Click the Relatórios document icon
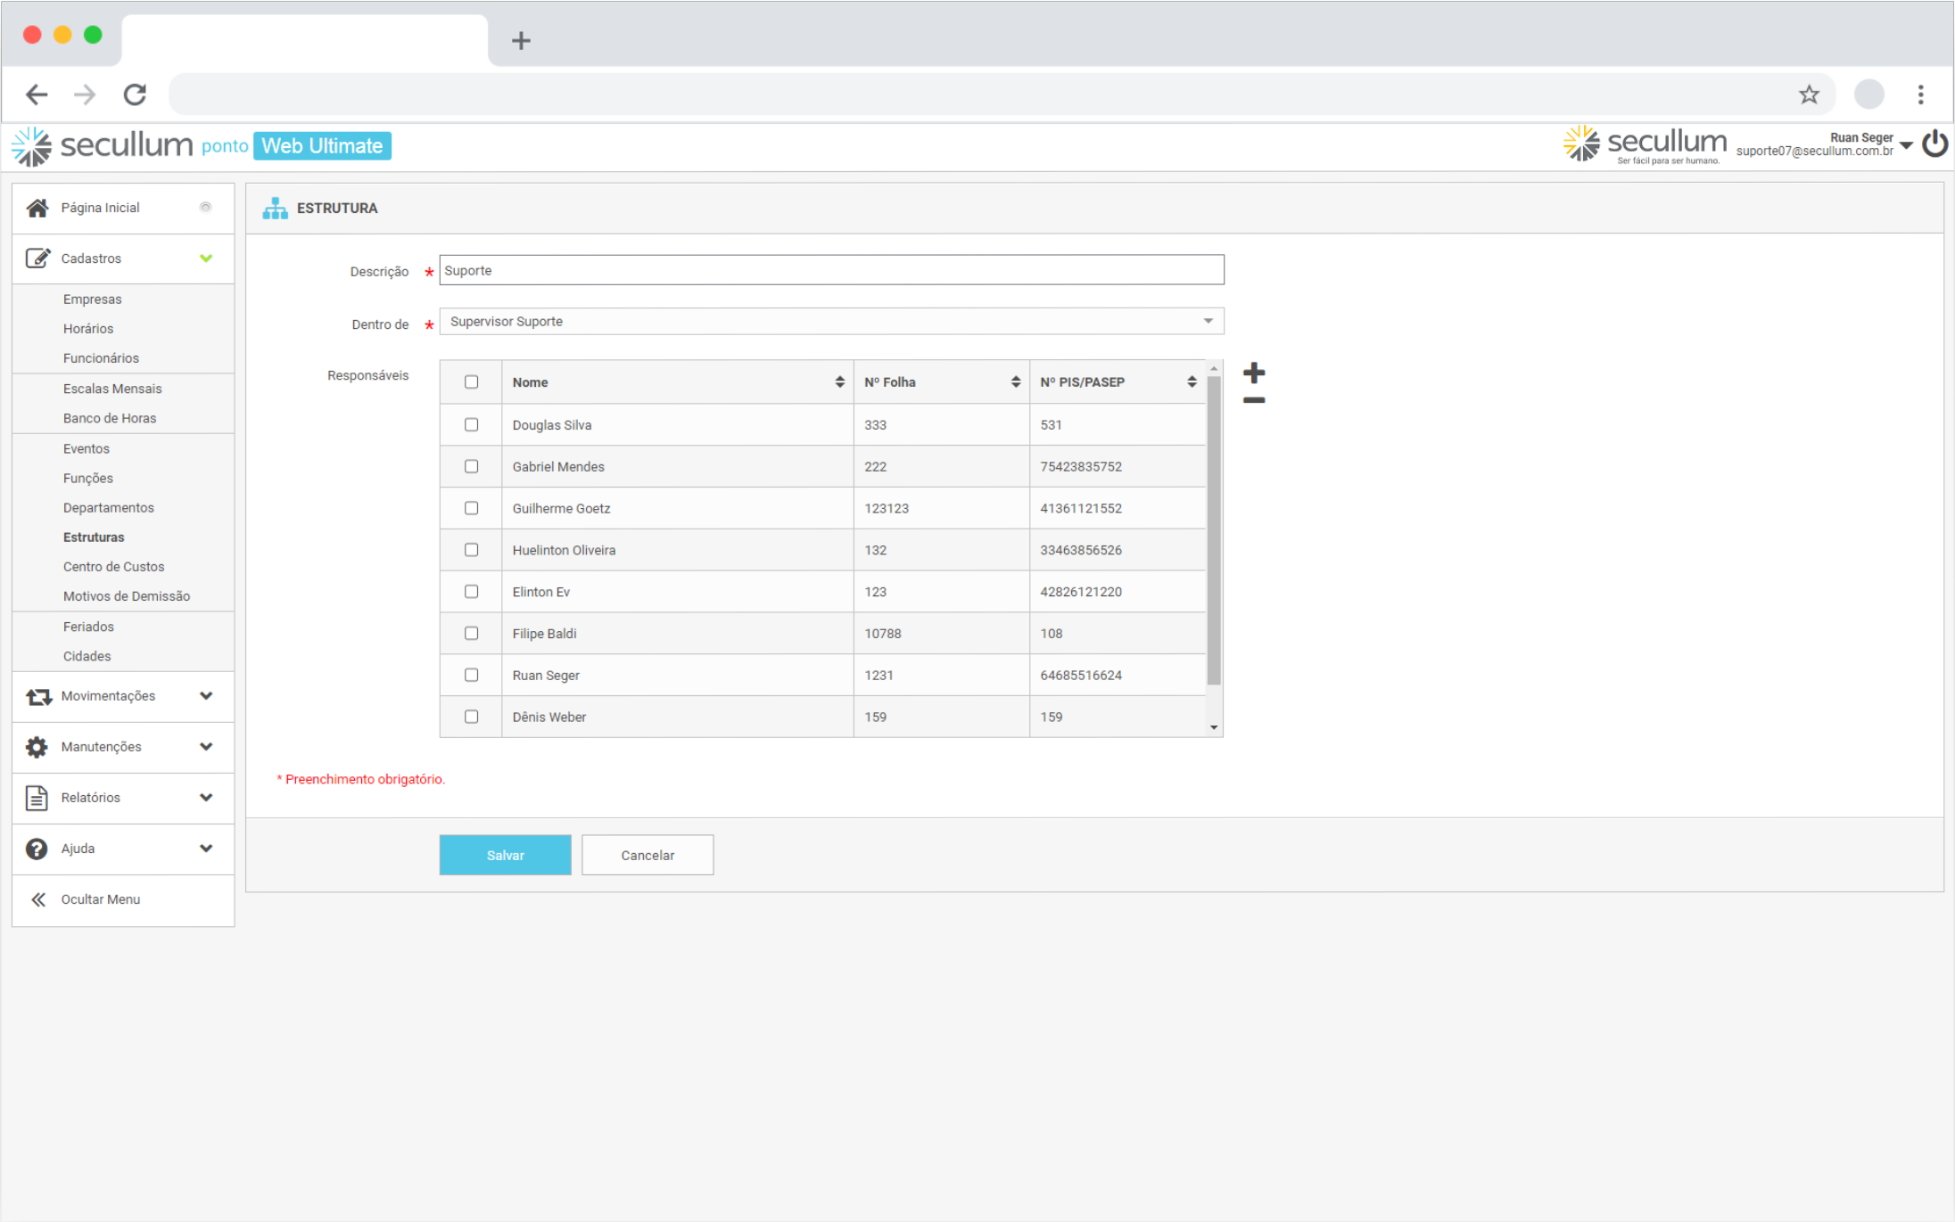Image resolution: width=1955 pixels, height=1222 pixels. 37,798
